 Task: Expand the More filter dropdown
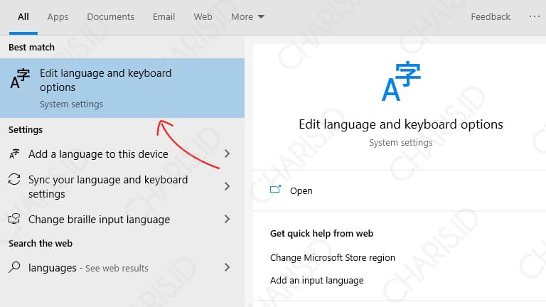247,17
